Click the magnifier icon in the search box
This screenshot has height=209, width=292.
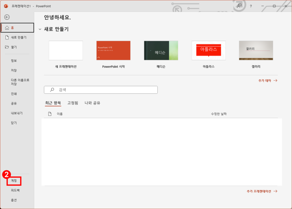[x=52, y=90]
